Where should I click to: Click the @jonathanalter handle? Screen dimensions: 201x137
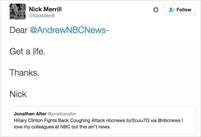[x=62, y=114]
